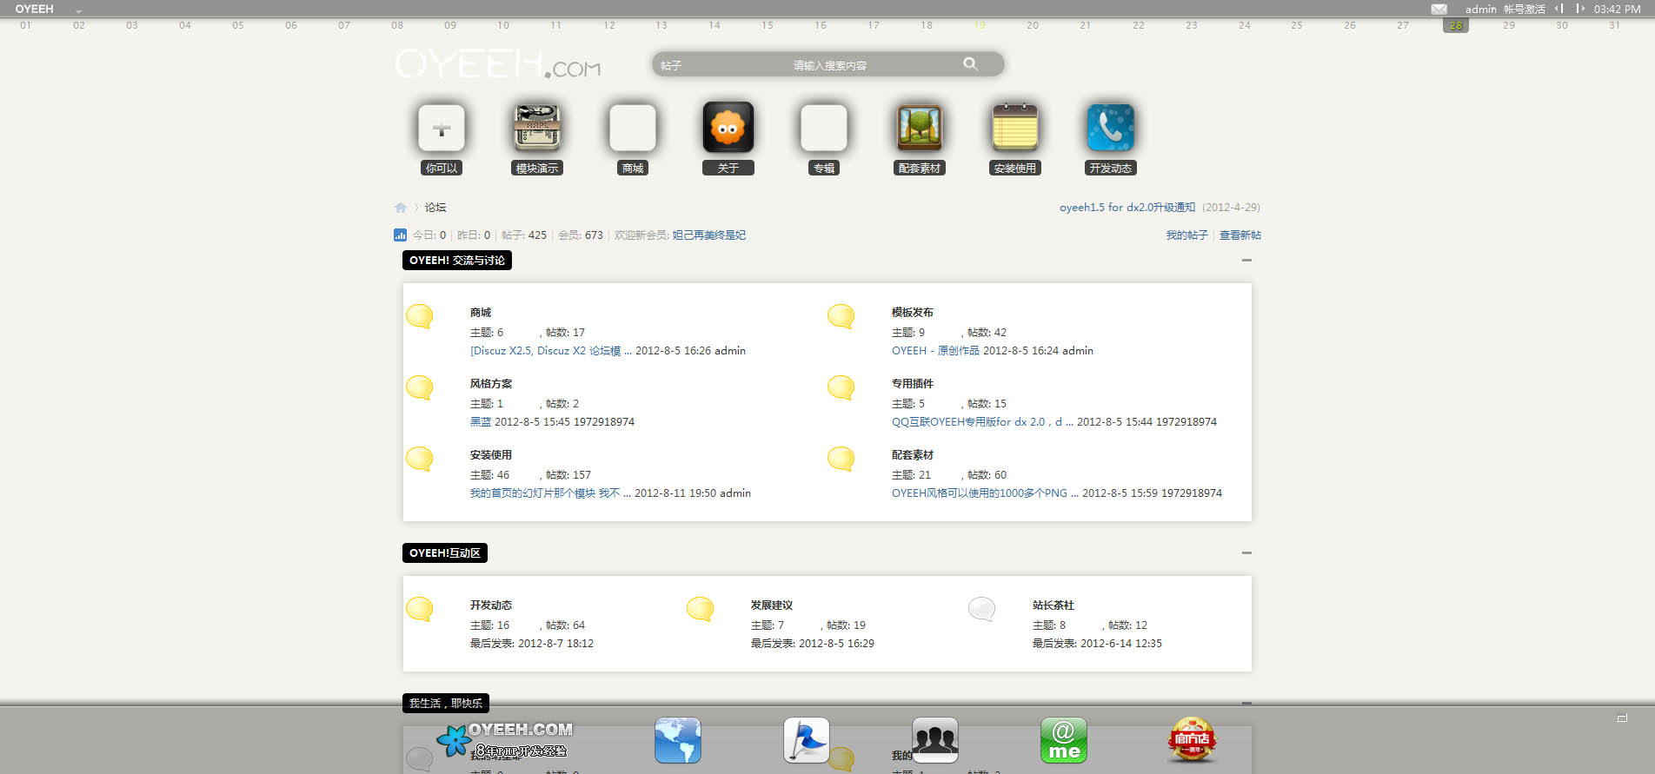
Task: Open the 专用插件 forum title
Action: click(912, 384)
